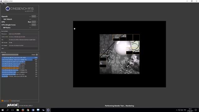Select ranking entry 6C/12T Core i7-3930K
The image size is (199, 112).
coord(20,60)
